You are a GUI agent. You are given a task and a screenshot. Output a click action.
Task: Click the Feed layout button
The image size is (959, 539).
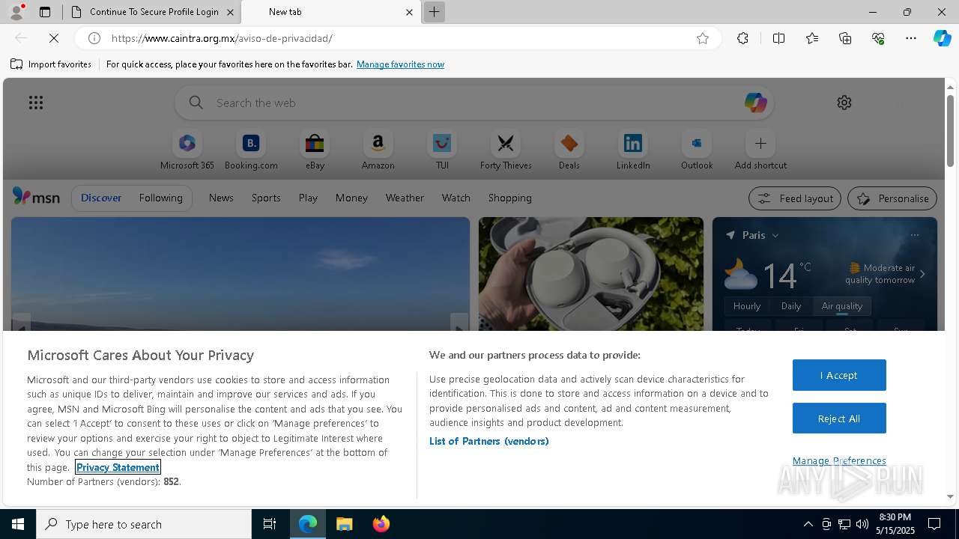(795, 198)
